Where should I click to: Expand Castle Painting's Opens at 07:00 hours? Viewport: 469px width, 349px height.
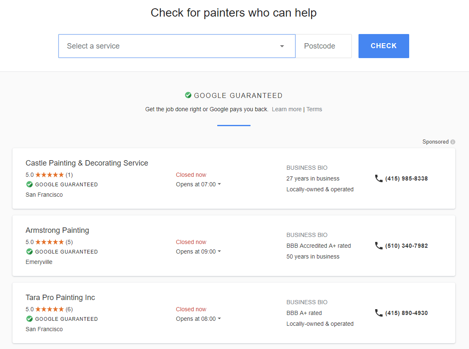[x=198, y=184]
